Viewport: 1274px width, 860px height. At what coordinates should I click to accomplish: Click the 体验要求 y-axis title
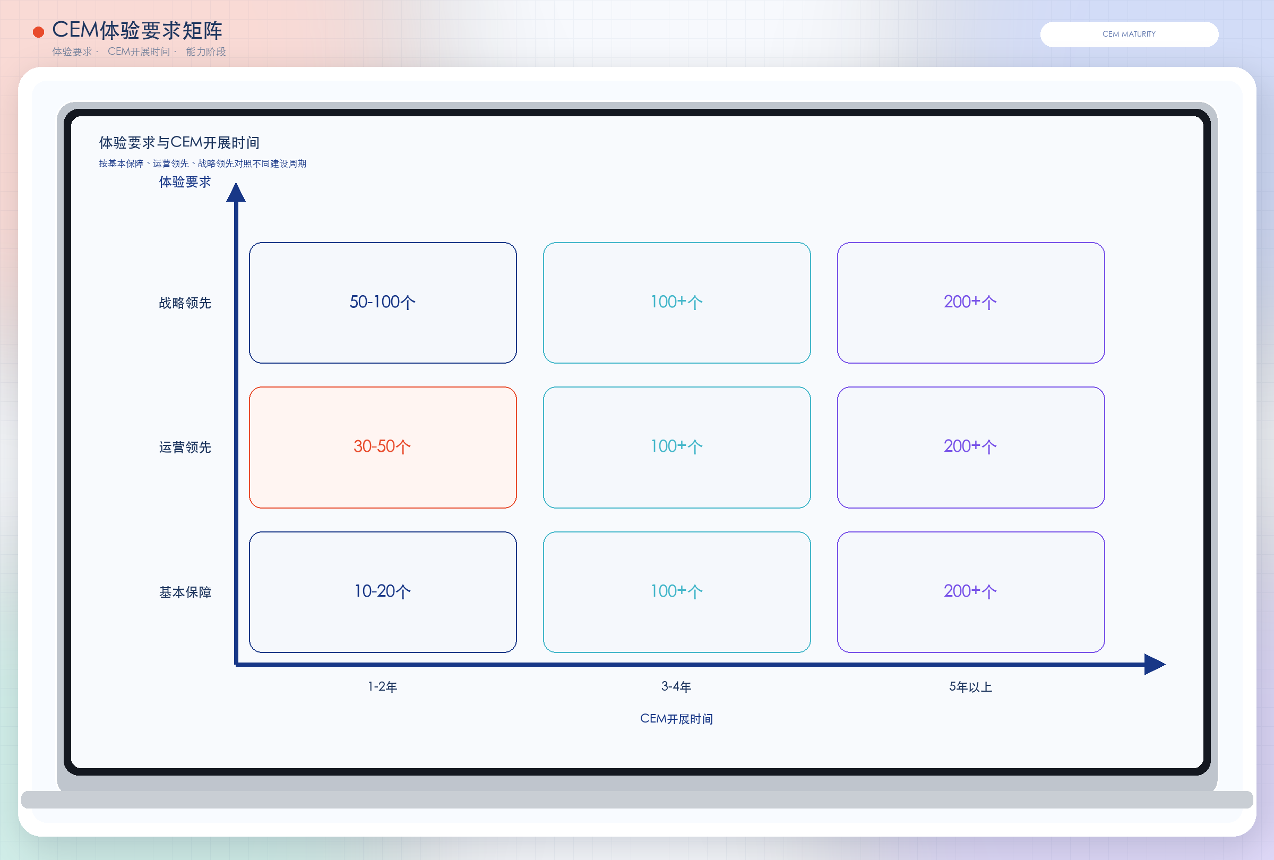pyautogui.click(x=185, y=182)
